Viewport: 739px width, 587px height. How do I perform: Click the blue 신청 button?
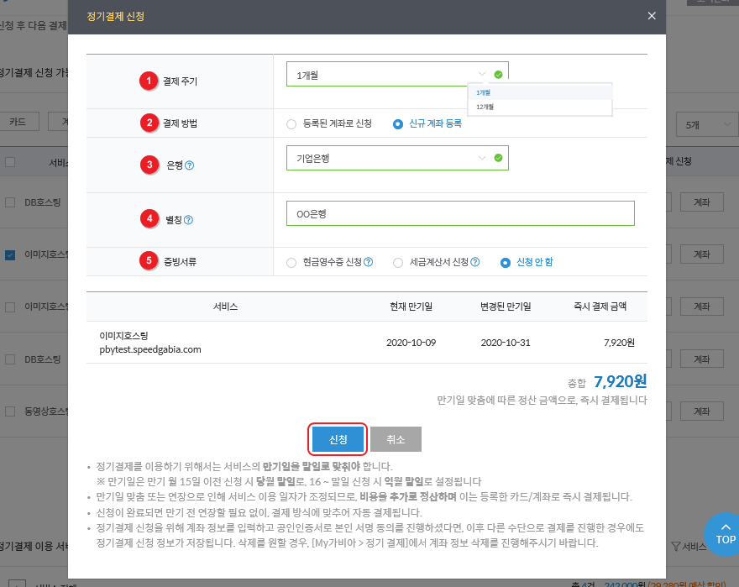338,439
